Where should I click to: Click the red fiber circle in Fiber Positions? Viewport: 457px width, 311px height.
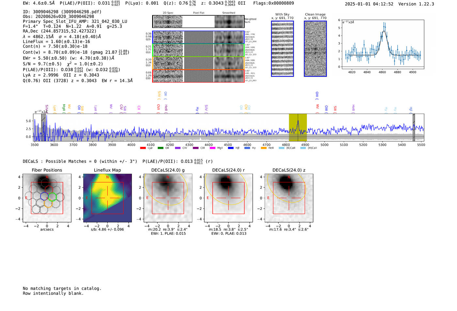coord(49,190)
